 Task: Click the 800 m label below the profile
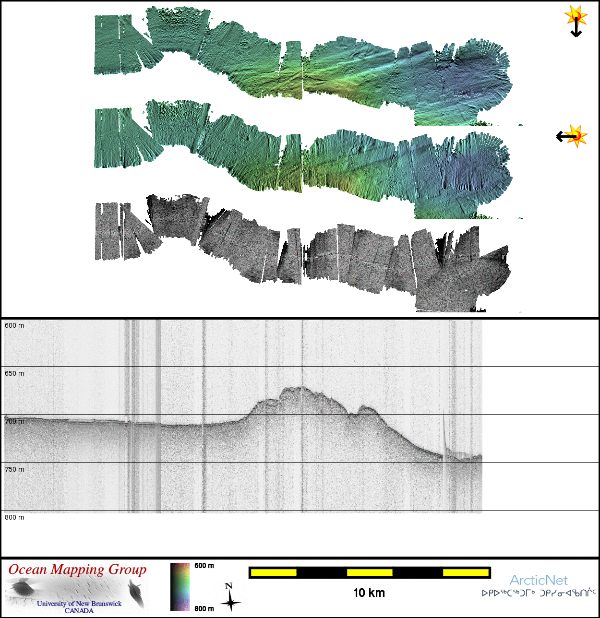[14, 517]
